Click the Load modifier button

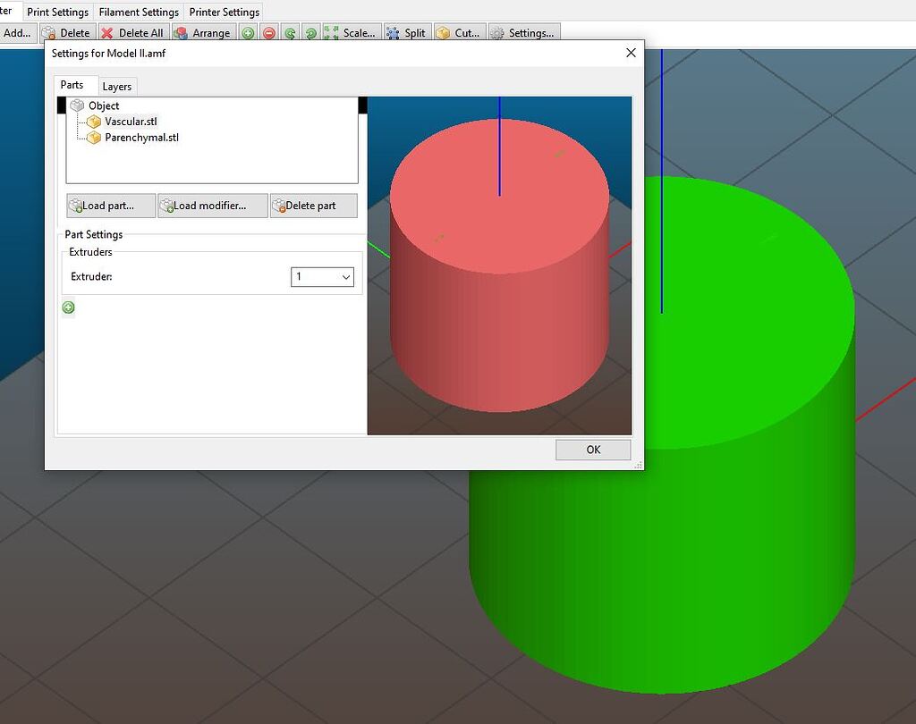[x=212, y=206]
